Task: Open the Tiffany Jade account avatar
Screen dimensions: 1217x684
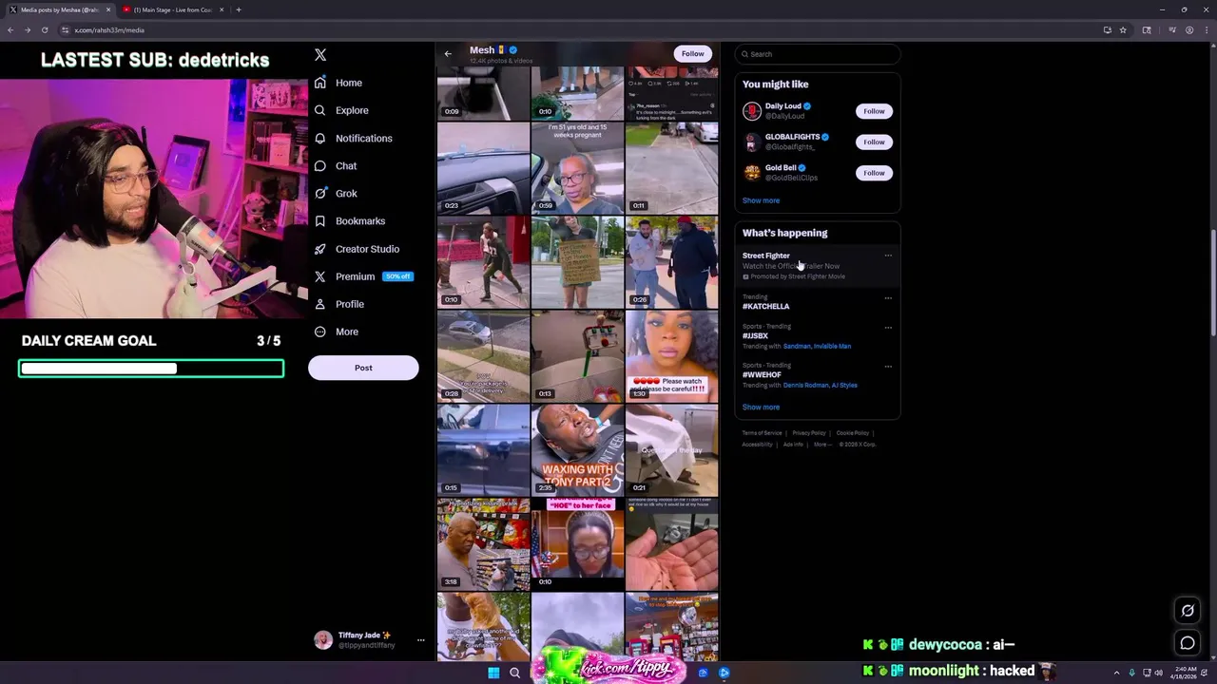Action: click(x=323, y=639)
